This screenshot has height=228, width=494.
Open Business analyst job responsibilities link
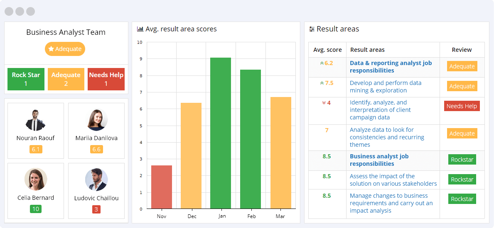[379, 160]
